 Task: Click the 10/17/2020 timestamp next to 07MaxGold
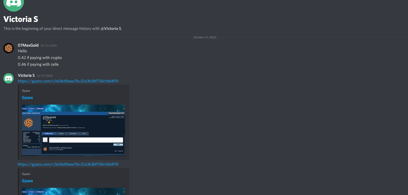49,46
